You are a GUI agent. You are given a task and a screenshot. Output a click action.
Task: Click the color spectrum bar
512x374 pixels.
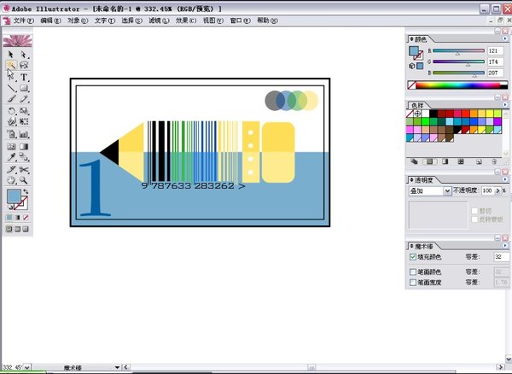pyautogui.click(x=457, y=85)
